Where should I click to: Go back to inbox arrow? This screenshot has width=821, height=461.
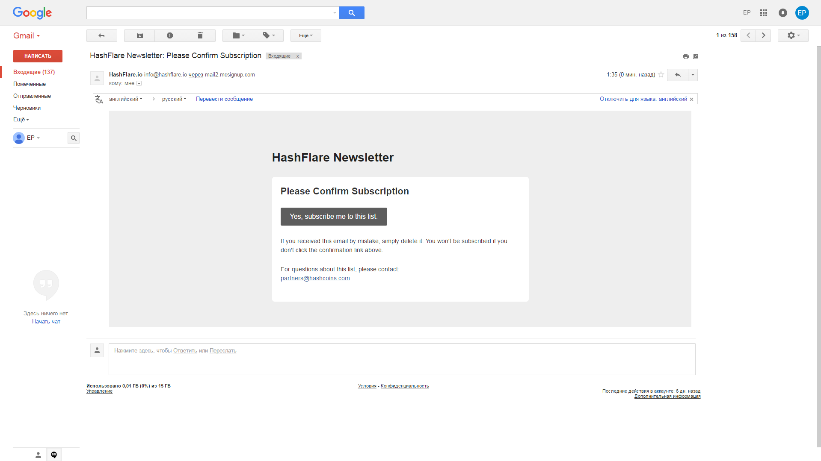click(102, 35)
